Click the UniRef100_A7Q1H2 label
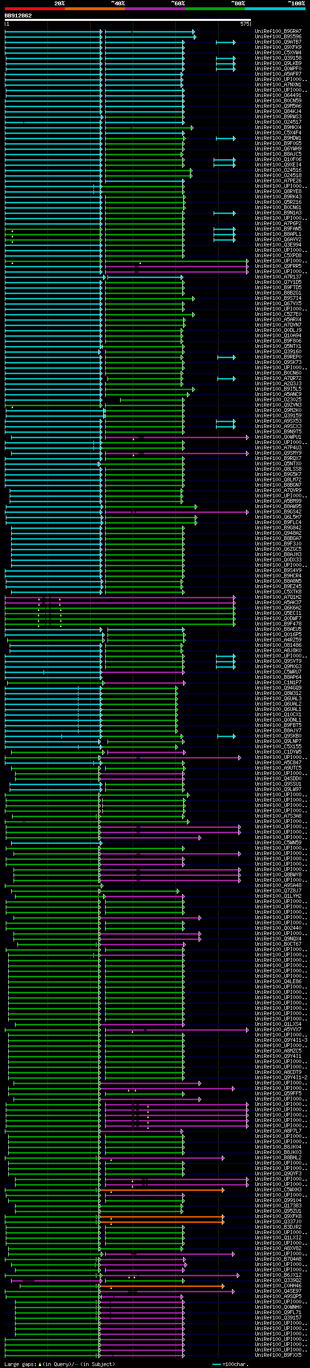310x1368 pixels. [x=278, y=597]
